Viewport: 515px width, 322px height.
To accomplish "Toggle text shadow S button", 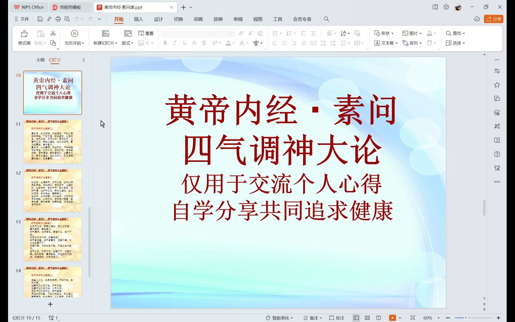I will [x=204, y=43].
